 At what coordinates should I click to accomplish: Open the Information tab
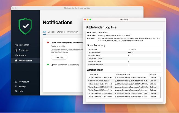(72, 32)
